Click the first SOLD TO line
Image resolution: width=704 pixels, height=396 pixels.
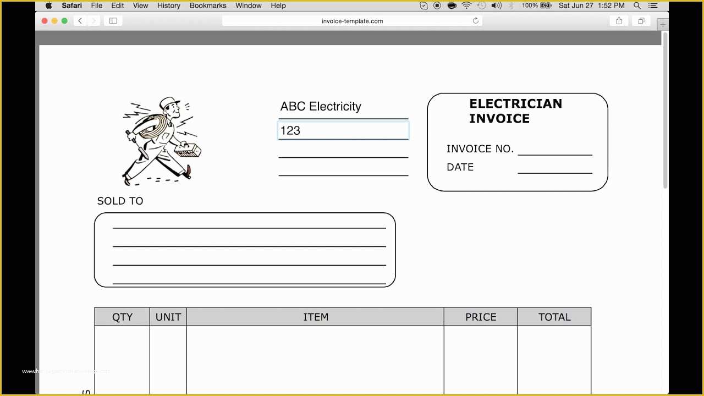249,221
